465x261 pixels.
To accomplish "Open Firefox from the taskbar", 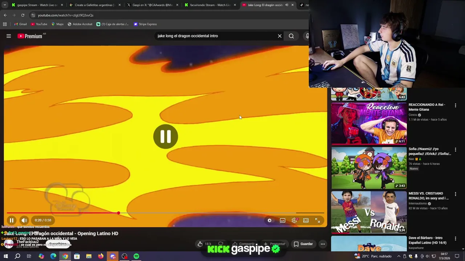I will click(x=101, y=256).
